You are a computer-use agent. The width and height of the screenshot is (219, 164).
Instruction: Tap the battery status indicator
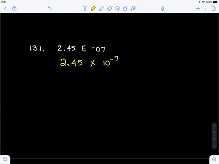pos(215,2)
